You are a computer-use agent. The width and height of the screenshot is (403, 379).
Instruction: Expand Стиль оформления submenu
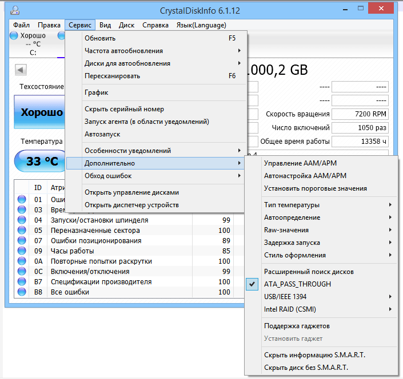pos(321,255)
